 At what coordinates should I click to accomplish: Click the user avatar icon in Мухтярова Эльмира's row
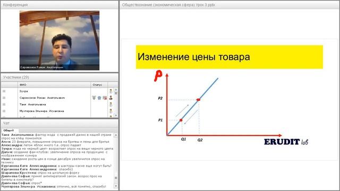pos(111,111)
